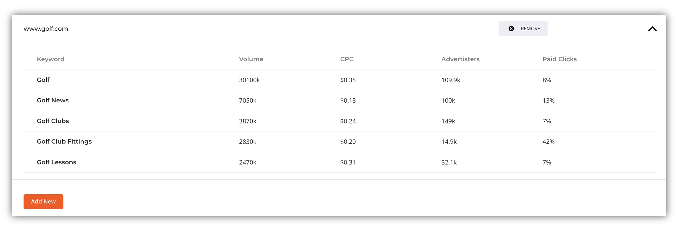Select the www.golf.com domain title
The width and height of the screenshot is (681, 229).
tap(46, 29)
